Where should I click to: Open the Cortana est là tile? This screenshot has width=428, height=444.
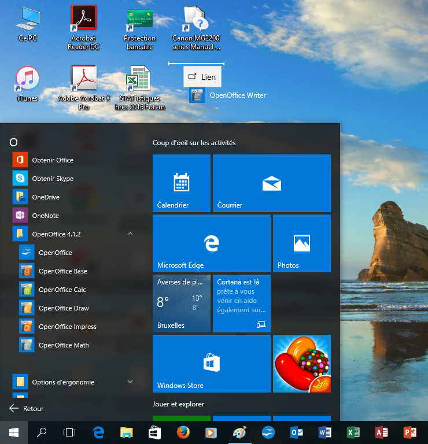(x=242, y=304)
